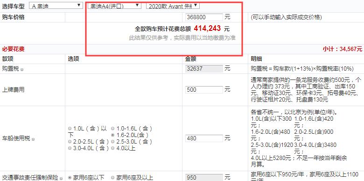
Task: Click help icon next to 车船使用税
Action: [x=33, y=139]
